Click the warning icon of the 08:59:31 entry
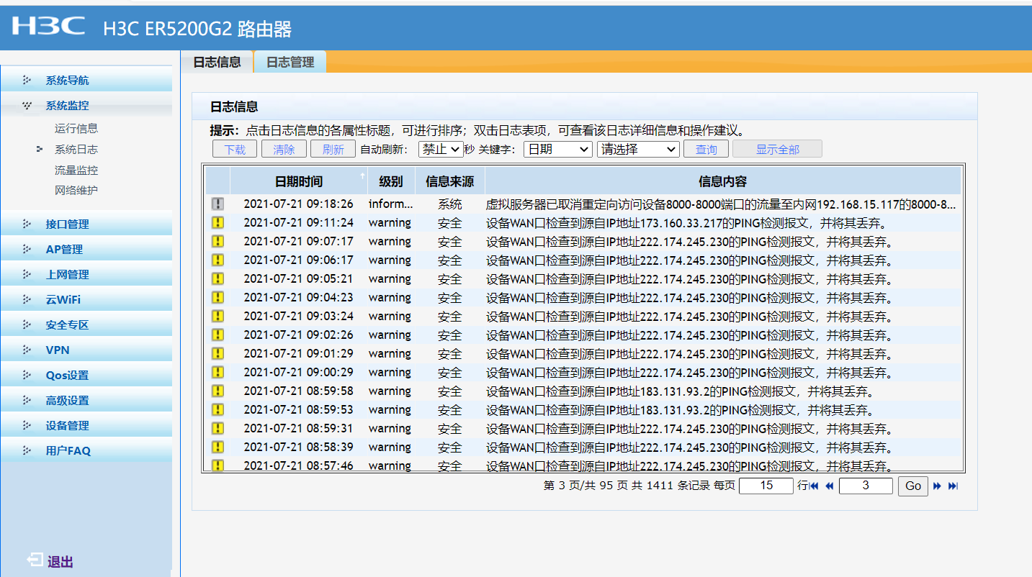The height and width of the screenshot is (577, 1032). [217, 429]
